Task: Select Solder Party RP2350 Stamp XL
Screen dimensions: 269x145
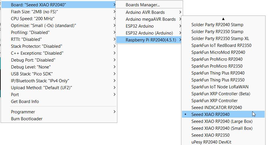Action: pos(220,38)
